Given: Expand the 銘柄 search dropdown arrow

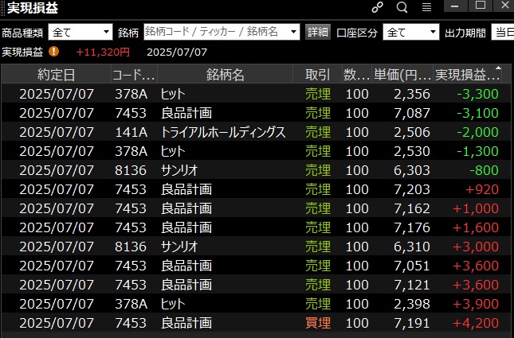Looking at the screenshot, I should tap(293, 32).
